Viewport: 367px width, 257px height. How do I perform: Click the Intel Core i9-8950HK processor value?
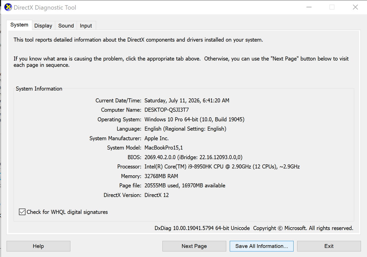[x=222, y=167]
